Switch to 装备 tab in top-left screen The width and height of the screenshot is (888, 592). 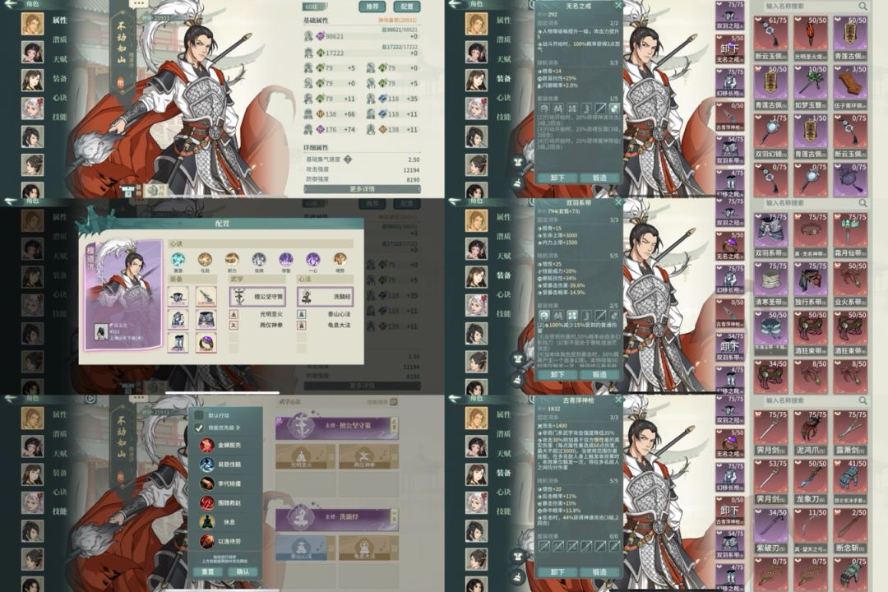(59, 78)
